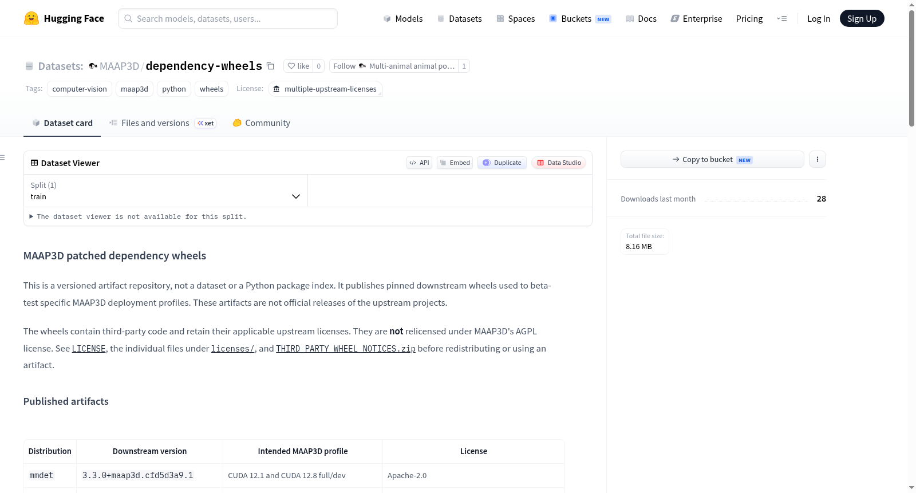Image resolution: width=916 pixels, height=493 pixels.
Task: Open the Enterprise page
Action: click(696, 18)
